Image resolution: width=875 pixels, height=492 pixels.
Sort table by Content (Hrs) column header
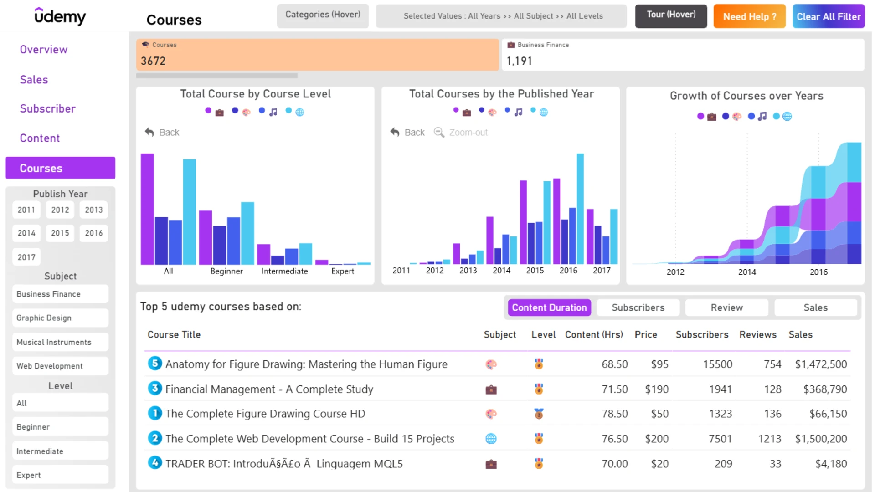point(594,334)
